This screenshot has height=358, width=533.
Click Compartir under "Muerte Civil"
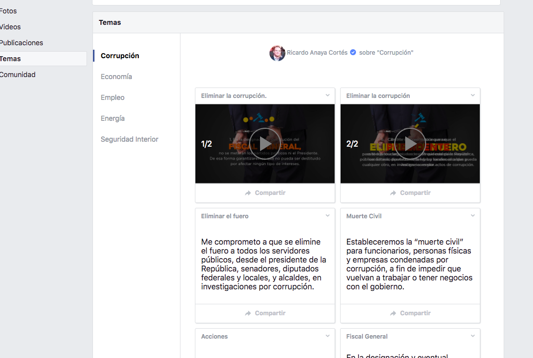(x=410, y=313)
